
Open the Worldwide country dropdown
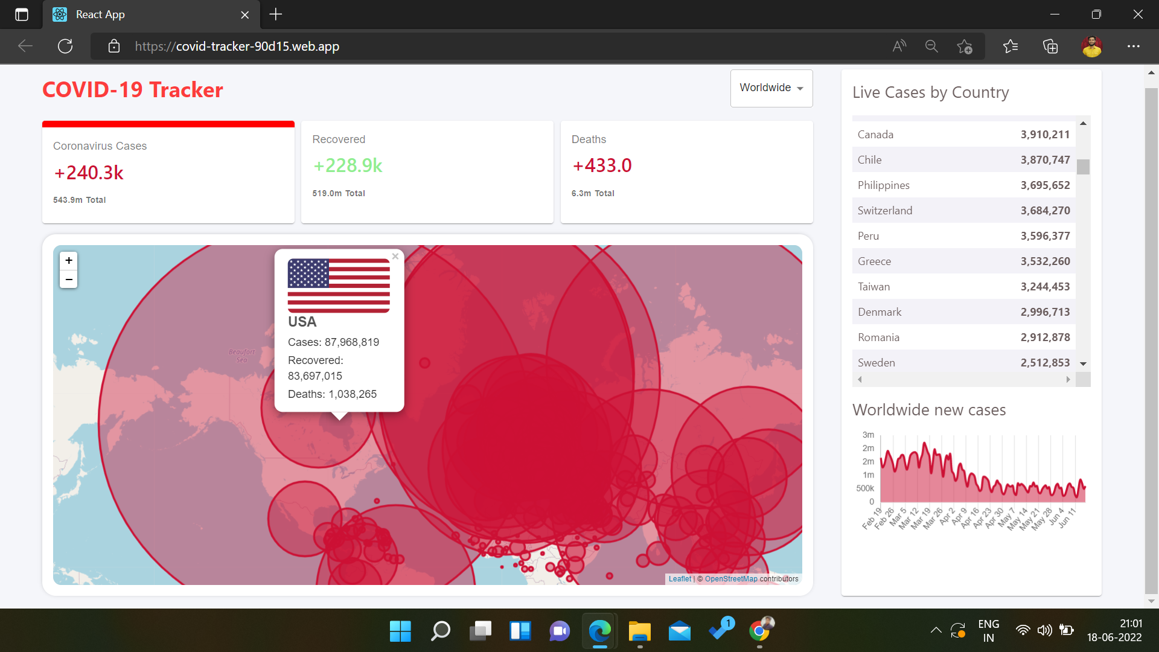point(771,88)
